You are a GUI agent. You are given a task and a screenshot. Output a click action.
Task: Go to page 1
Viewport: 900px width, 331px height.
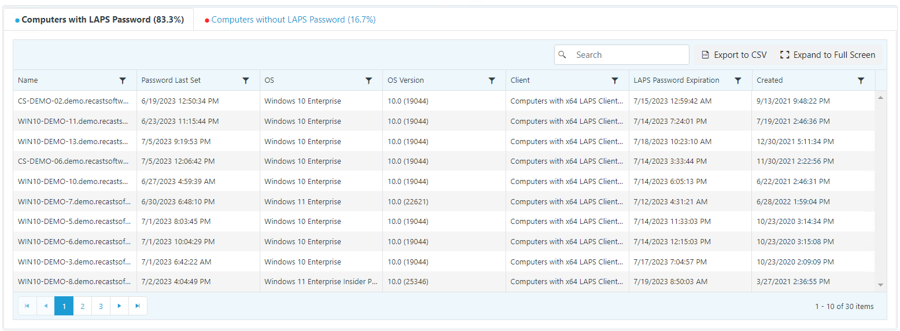click(x=64, y=306)
